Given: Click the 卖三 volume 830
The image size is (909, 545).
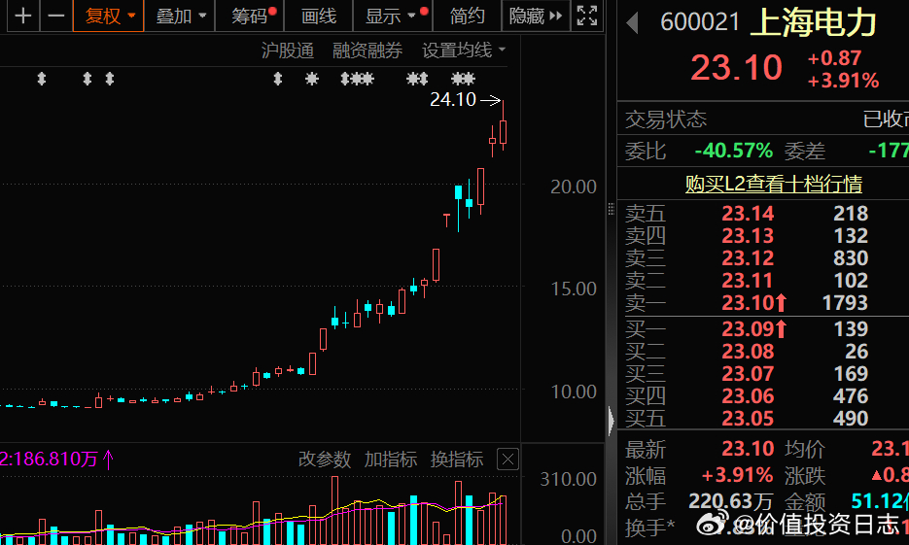Looking at the screenshot, I should coord(851,258).
